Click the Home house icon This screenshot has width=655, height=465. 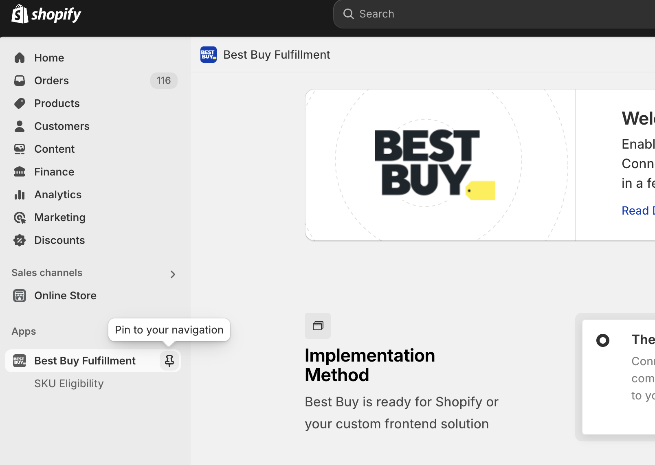click(x=20, y=58)
